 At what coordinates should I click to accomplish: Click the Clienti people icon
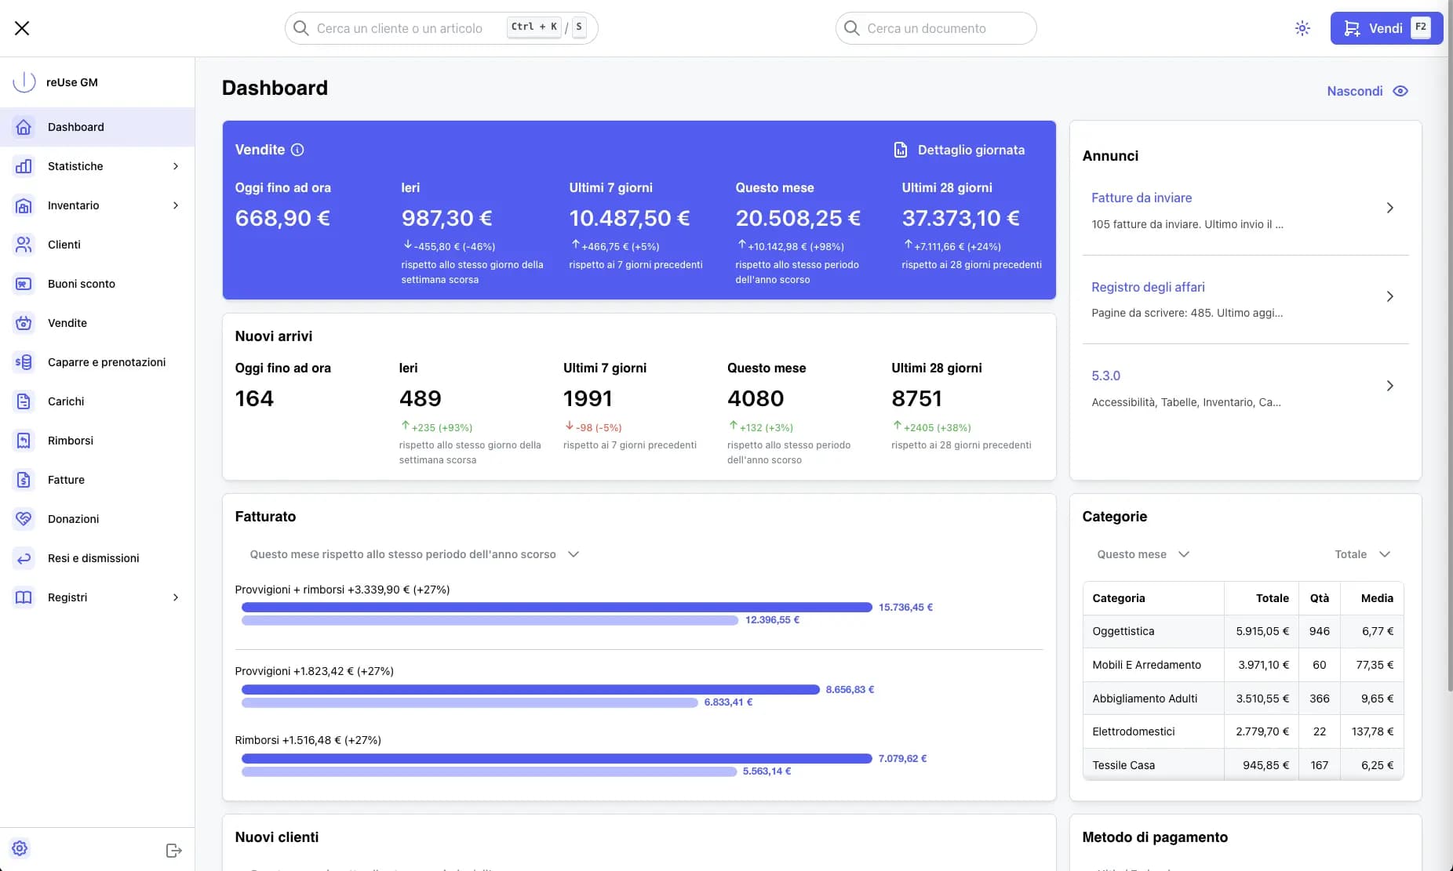click(x=24, y=245)
